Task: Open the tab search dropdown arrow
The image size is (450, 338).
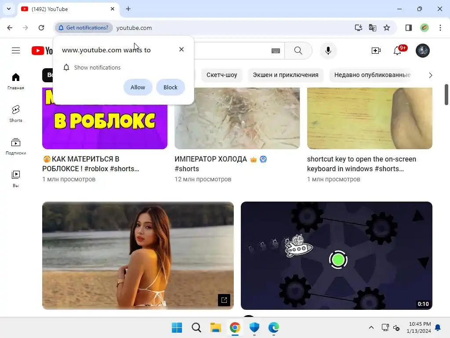Action: click(x=9, y=9)
